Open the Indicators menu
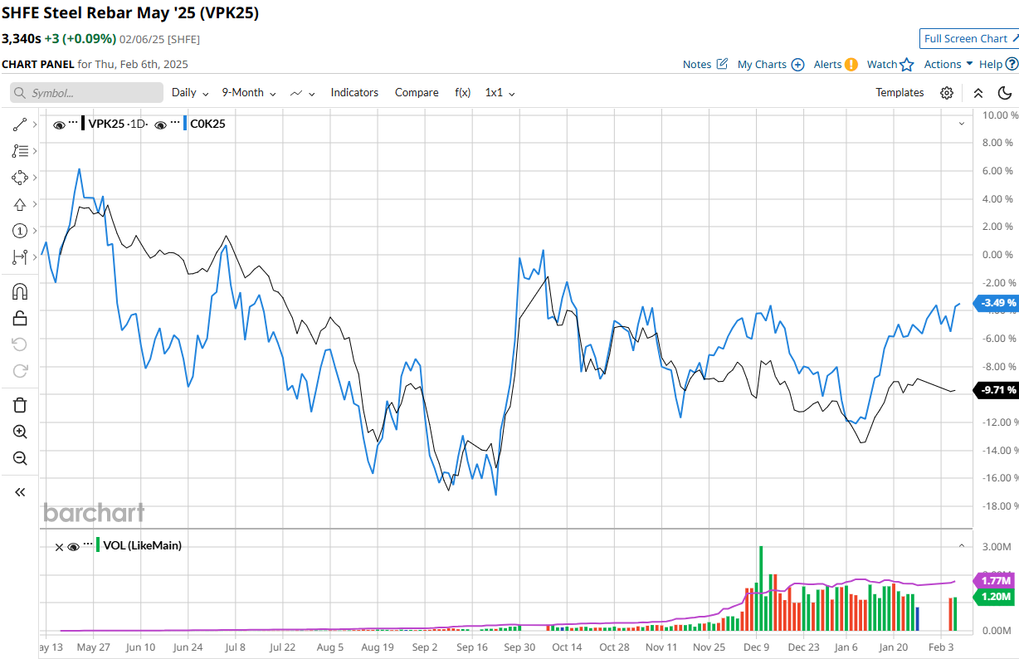Screen dimensions: 1019x659 354,93
